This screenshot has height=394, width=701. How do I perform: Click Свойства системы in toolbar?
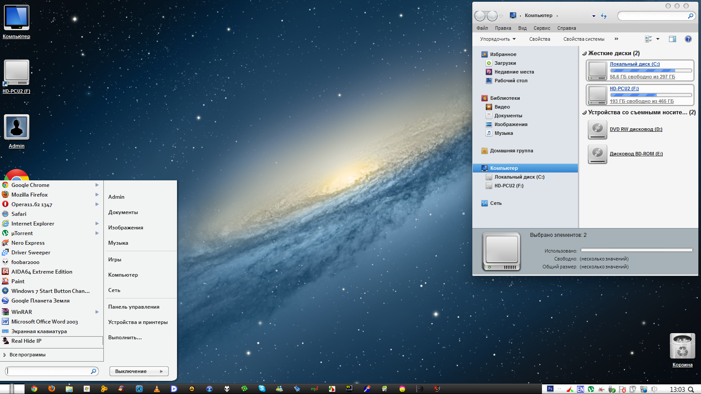584,39
